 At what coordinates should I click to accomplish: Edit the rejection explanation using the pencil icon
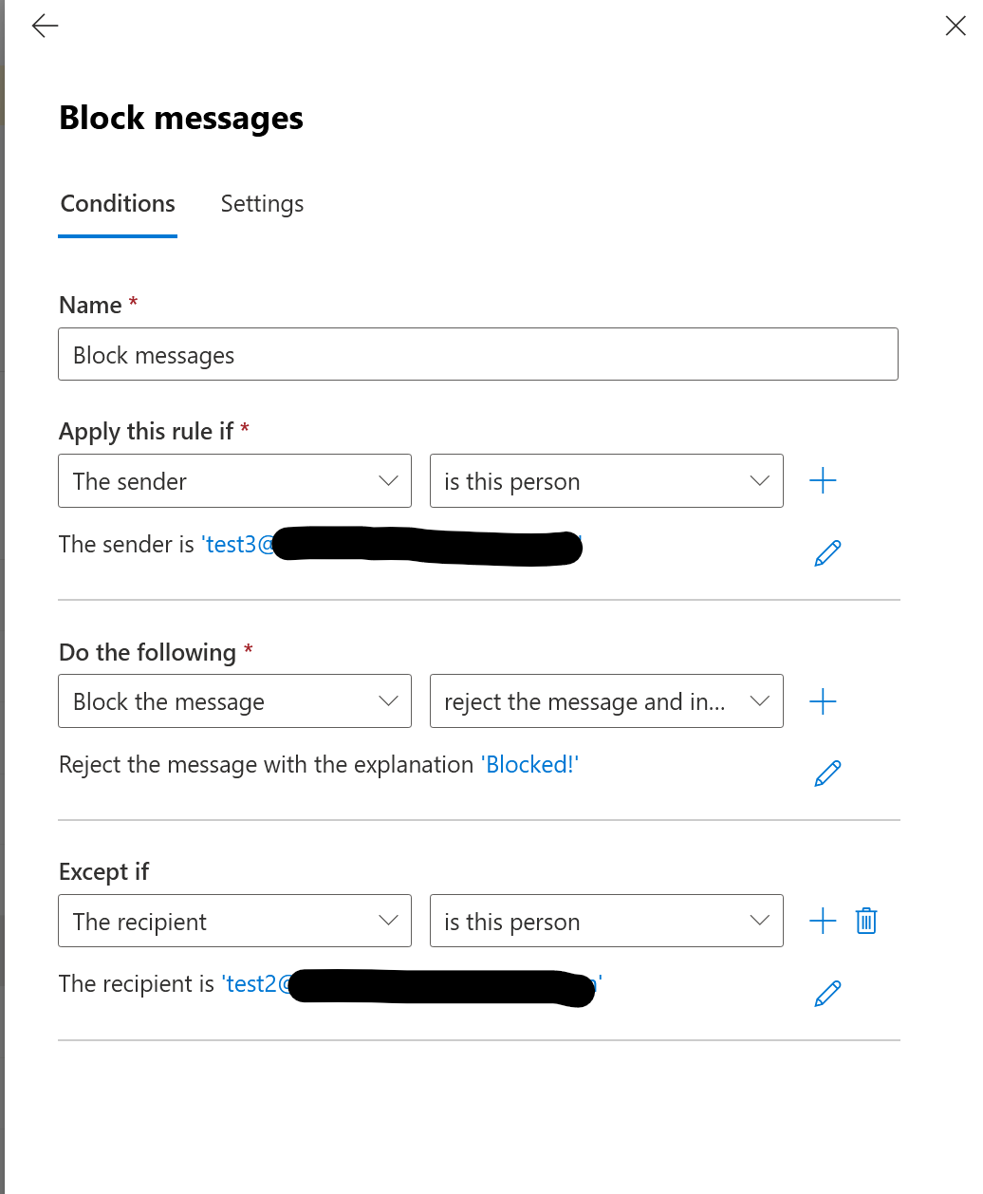(x=826, y=773)
